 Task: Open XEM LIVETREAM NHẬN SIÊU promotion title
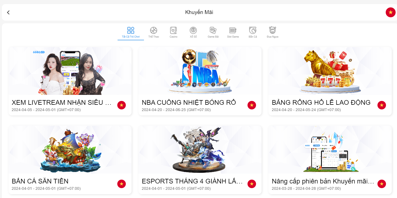tap(62, 103)
